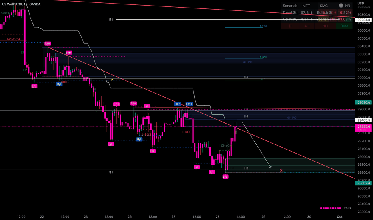
Task: Click the white 29463.5 price tag
Action: [x=363, y=120]
